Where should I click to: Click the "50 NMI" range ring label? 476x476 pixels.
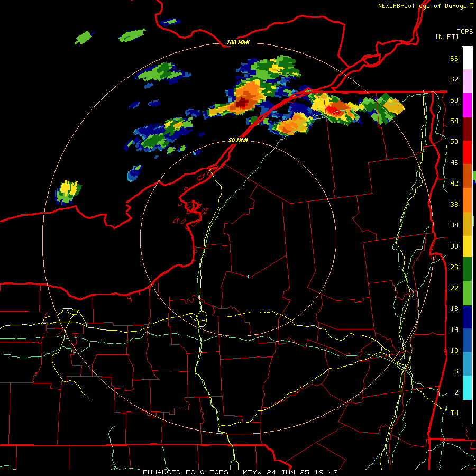coord(237,141)
